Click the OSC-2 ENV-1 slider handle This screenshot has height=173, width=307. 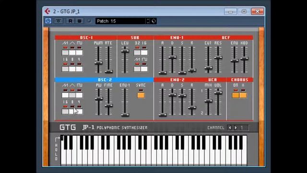point(125,115)
